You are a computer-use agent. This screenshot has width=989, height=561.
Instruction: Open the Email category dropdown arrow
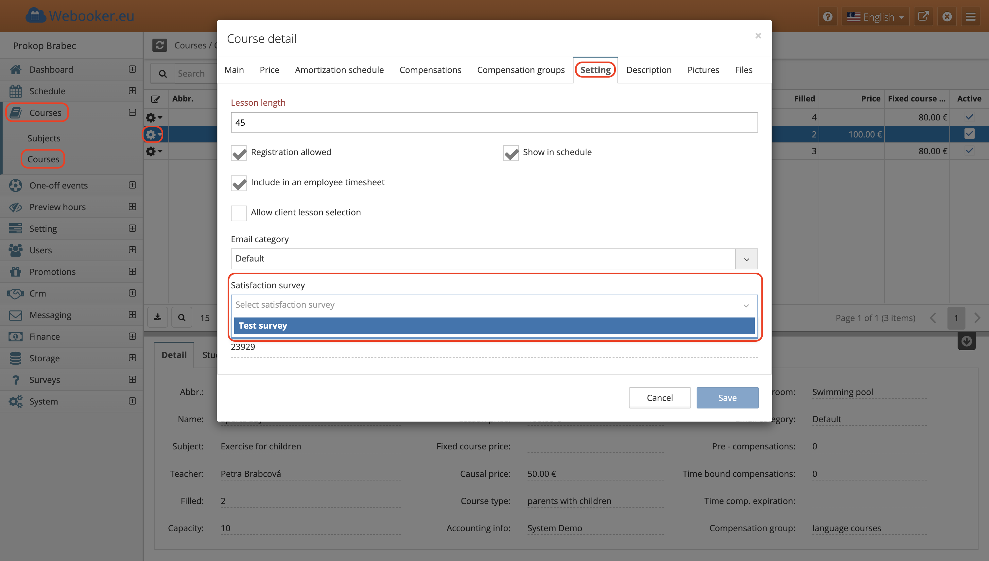click(x=746, y=259)
